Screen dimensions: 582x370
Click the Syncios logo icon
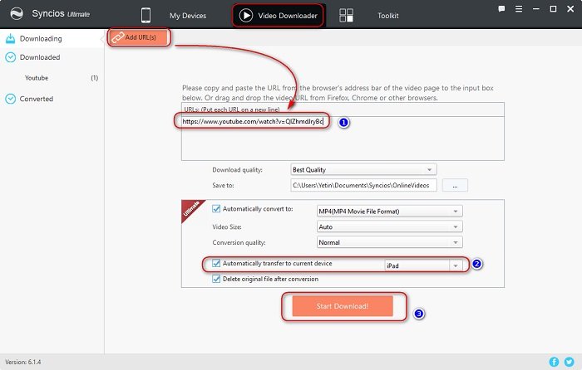[17, 14]
